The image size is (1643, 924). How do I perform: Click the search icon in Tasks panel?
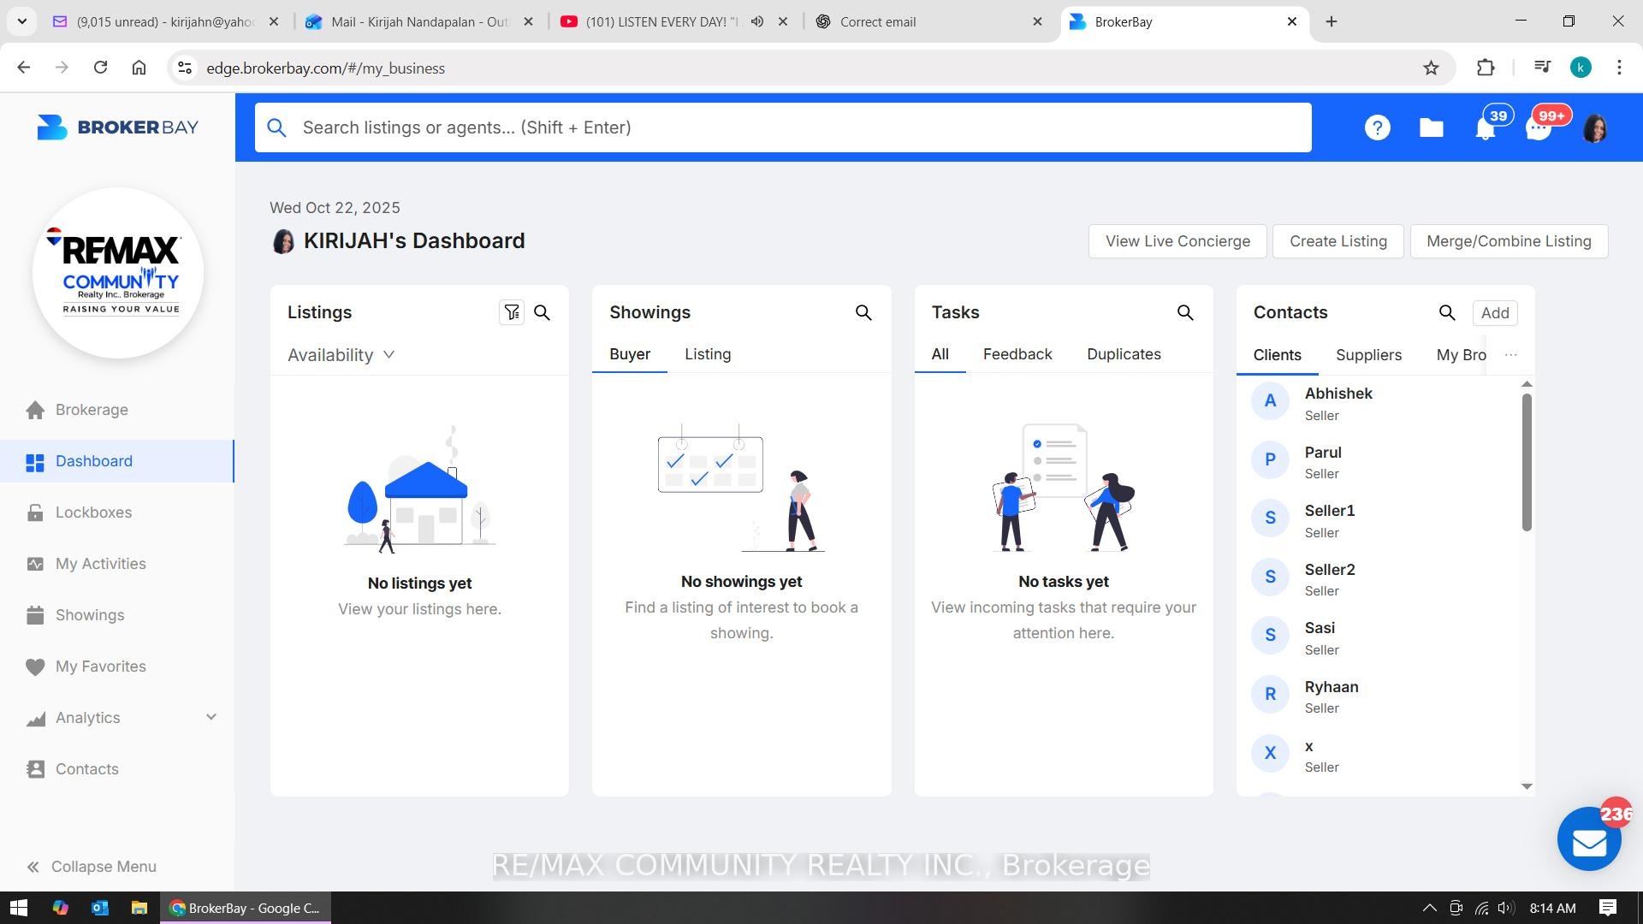[x=1185, y=313]
